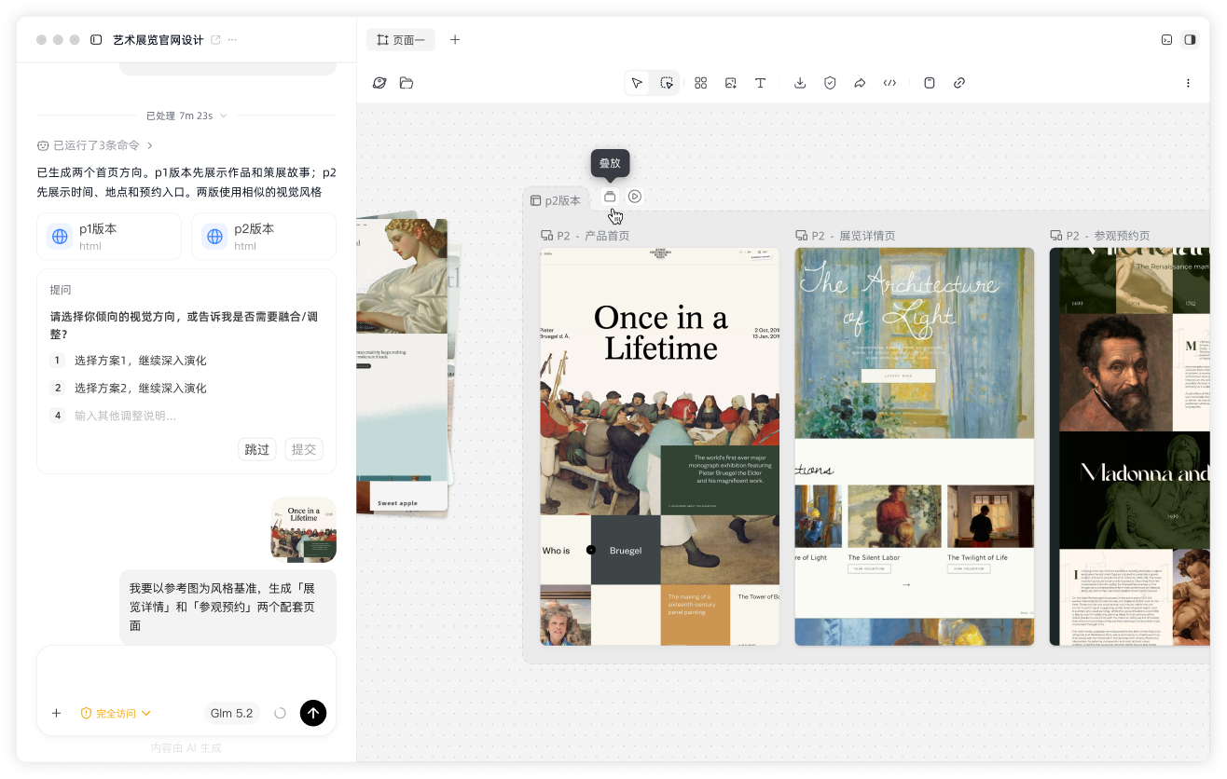Click the send arrow button

313,713
